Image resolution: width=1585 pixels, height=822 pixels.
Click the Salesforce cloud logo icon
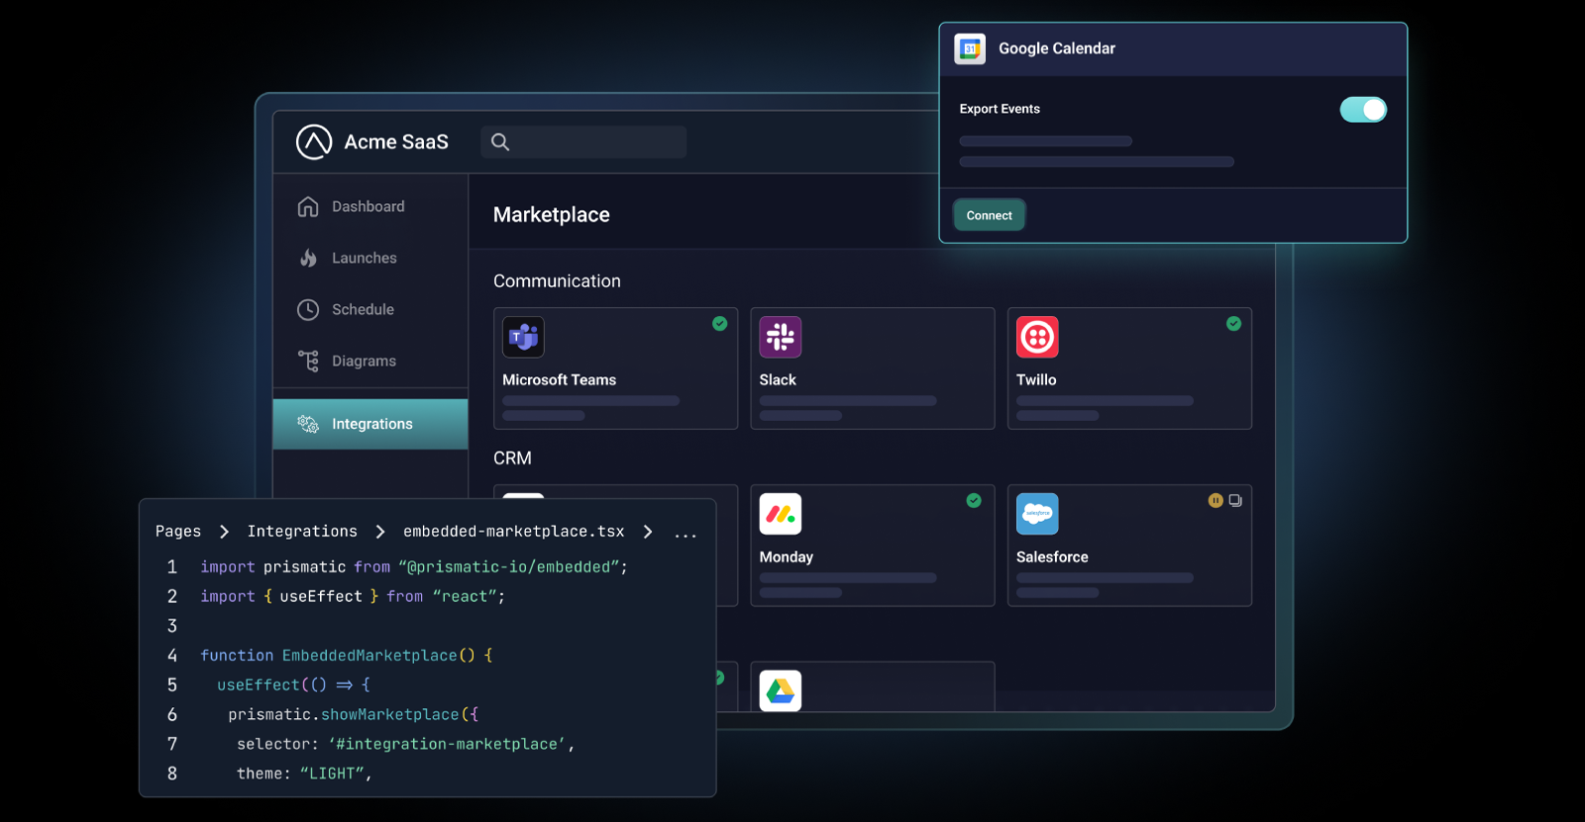point(1037,514)
